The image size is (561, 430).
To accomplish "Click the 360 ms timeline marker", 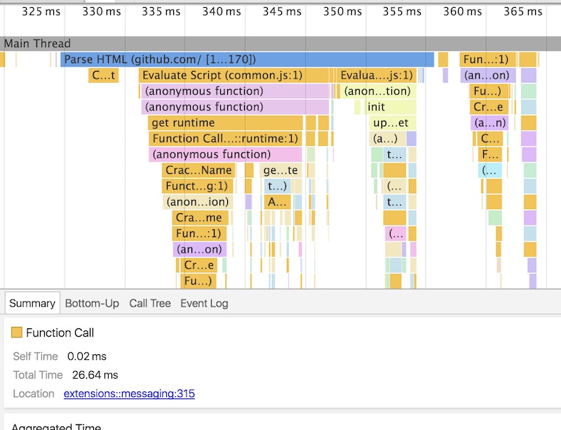I will 463,11.
